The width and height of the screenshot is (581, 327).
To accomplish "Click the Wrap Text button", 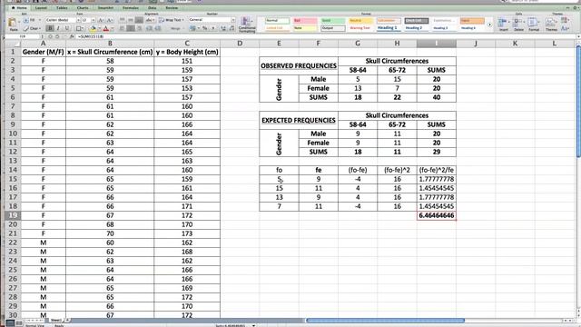I will coord(172,20).
